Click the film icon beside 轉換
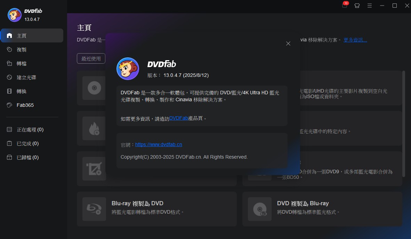 (x=9, y=91)
